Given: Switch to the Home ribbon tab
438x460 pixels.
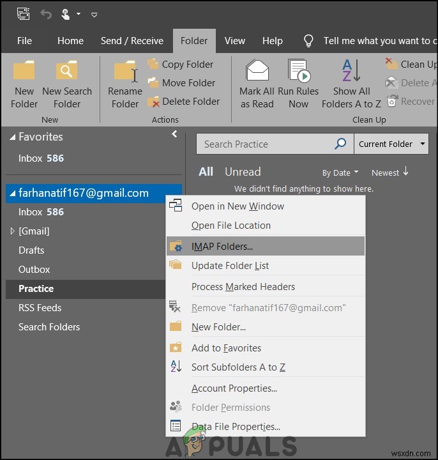Looking at the screenshot, I should [x=70, y=41].
